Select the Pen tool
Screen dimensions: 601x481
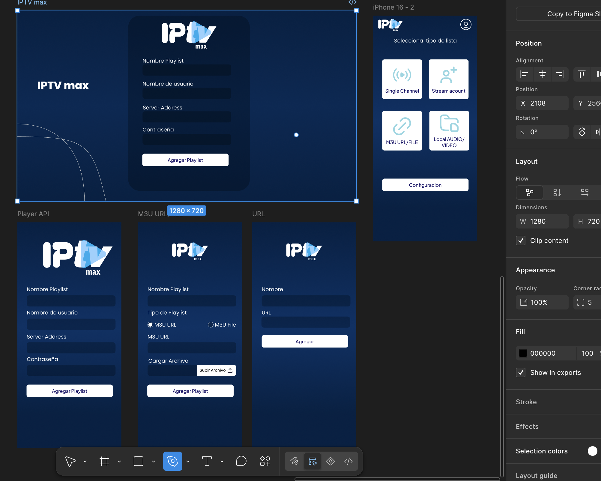click(173, 461)
